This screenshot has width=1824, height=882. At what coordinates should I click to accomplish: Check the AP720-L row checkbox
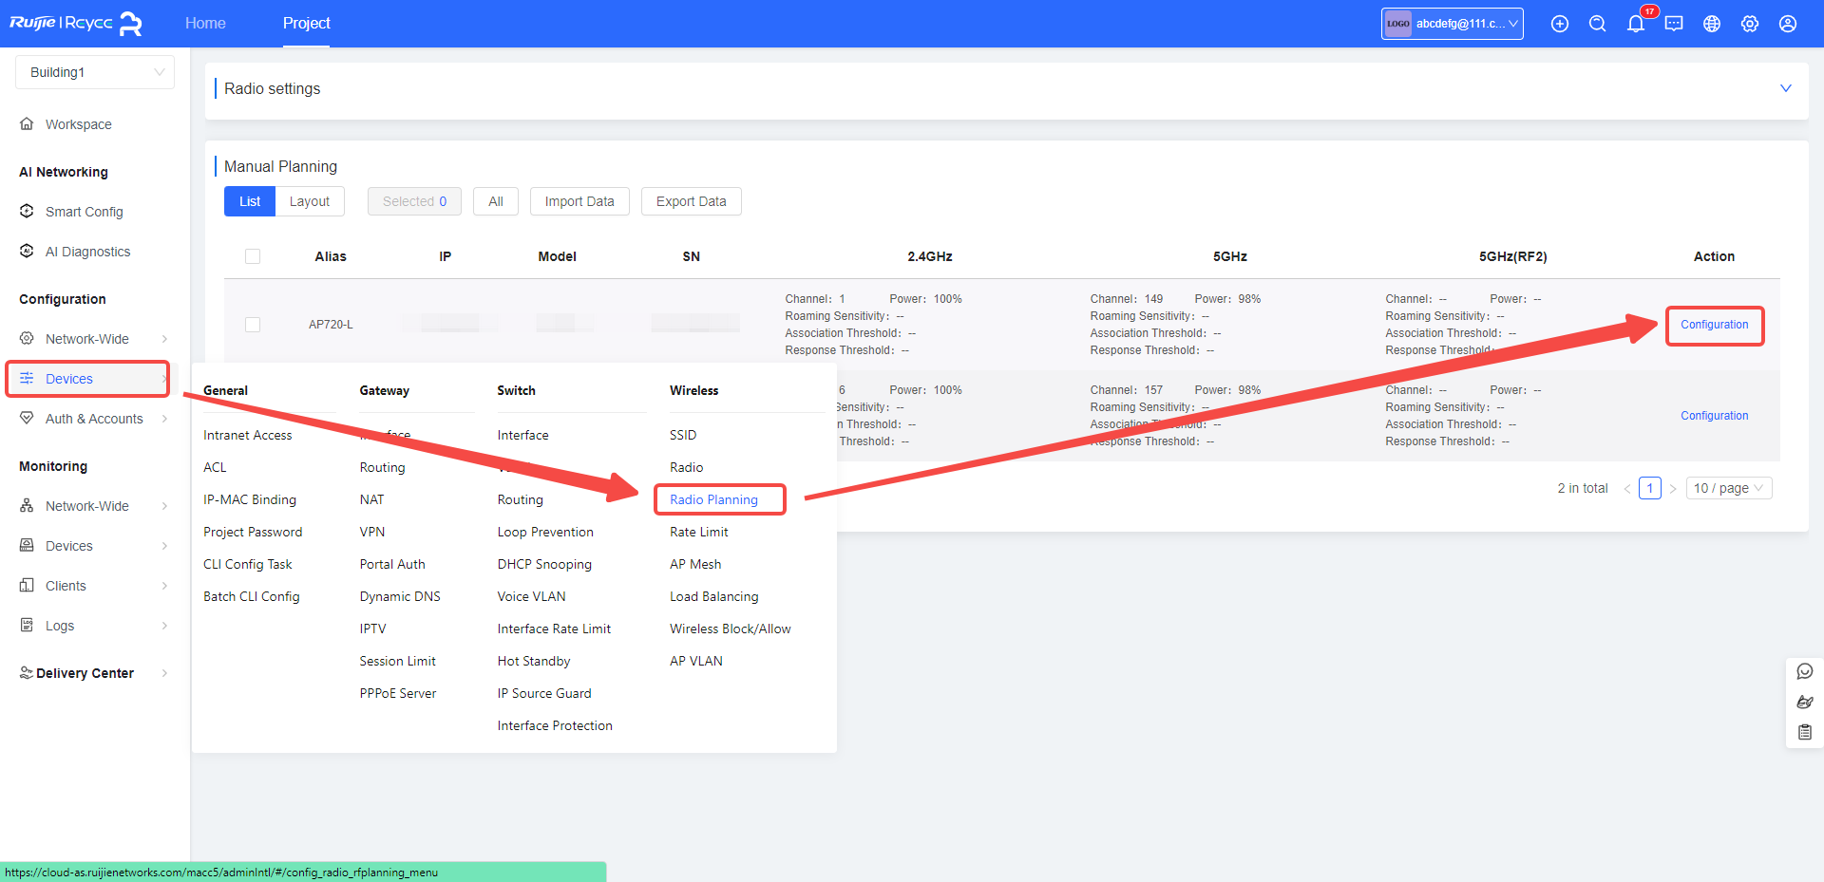point(253,325)
